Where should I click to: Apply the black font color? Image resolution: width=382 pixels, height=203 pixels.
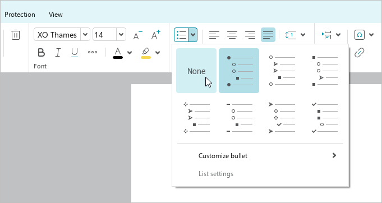coord(118,53)
